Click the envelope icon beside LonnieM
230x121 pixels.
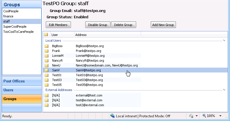(47, 56)
